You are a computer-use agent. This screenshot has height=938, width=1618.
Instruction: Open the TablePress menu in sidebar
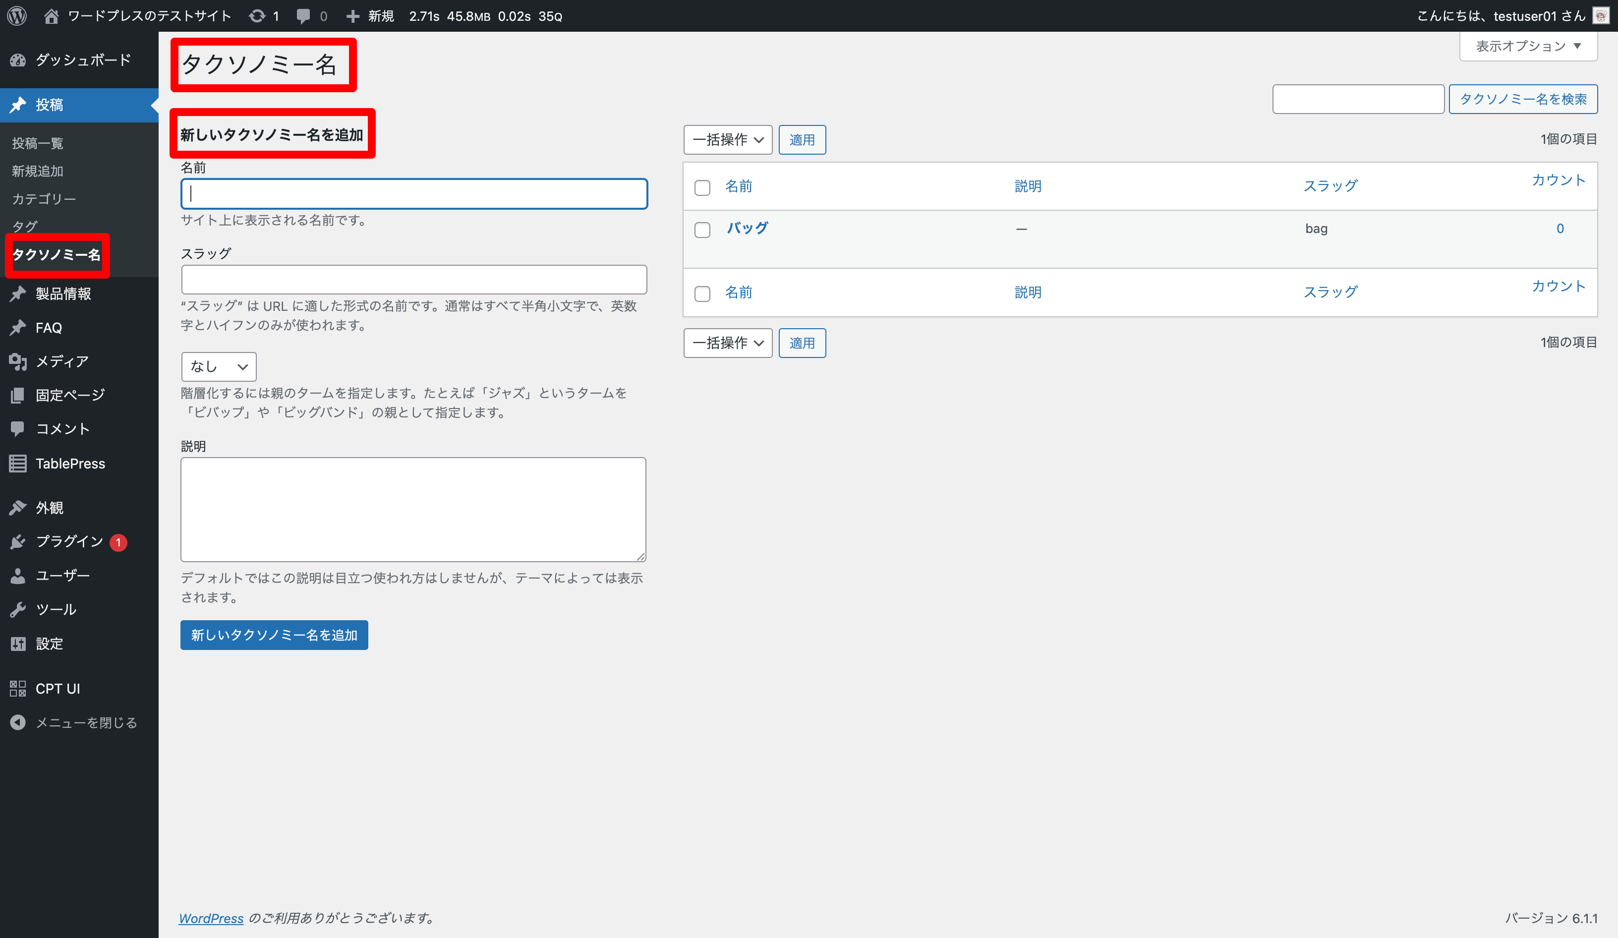[x=70, y=463]
